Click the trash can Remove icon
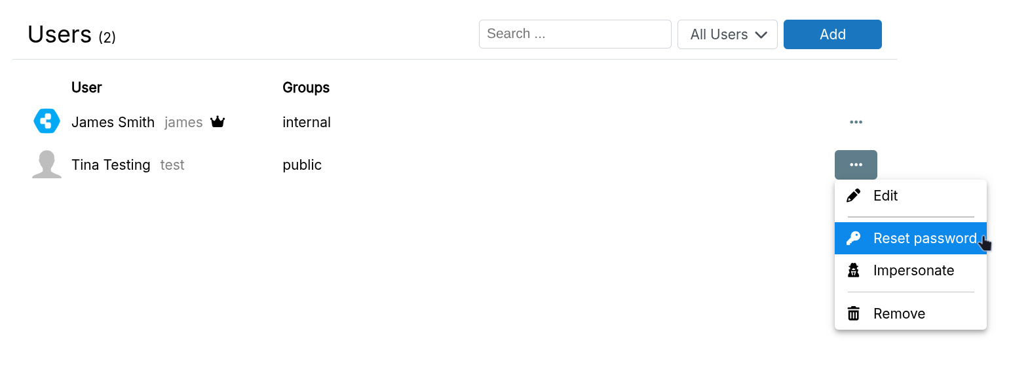This screenshot has width=1011, height=371. (x=853, y=314)
